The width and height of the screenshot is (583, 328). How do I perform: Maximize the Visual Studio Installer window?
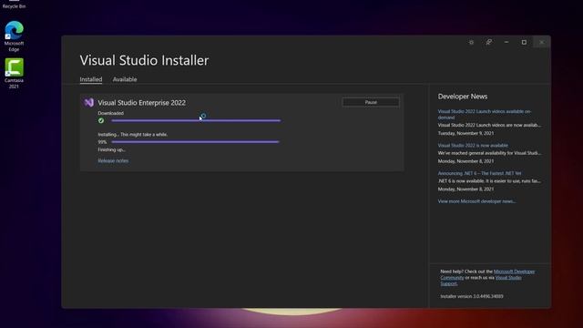(524, 43)
